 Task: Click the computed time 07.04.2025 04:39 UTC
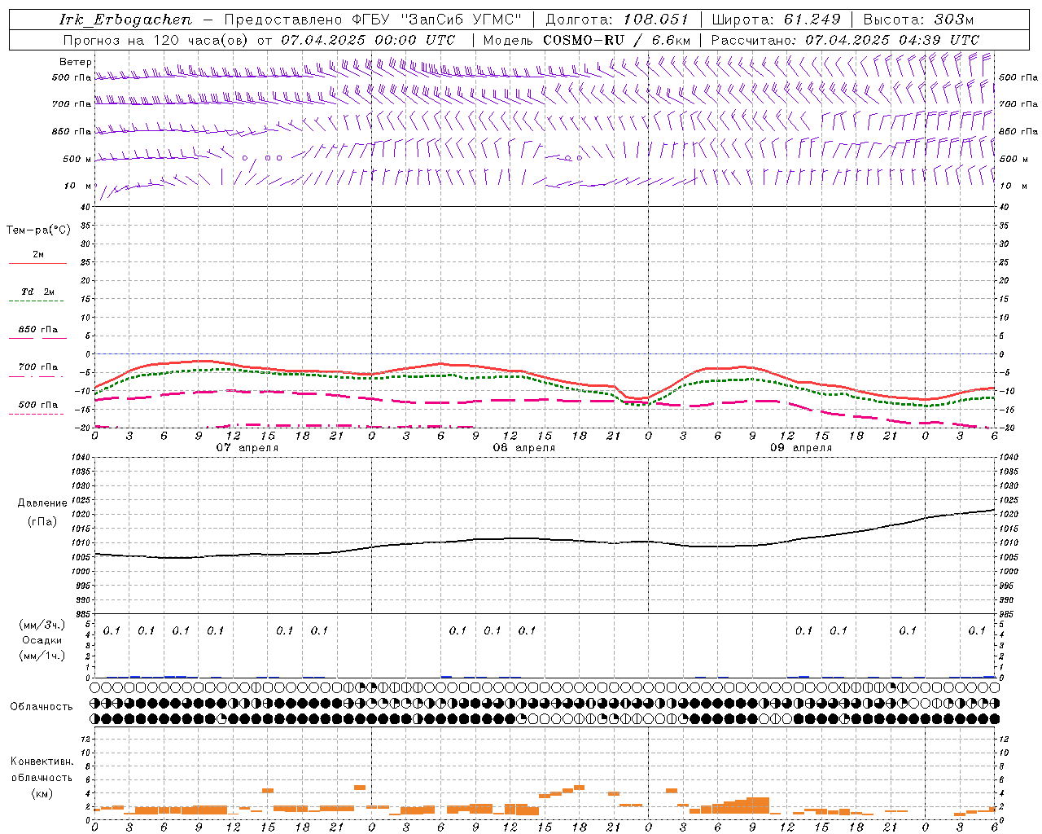(892, 40)
